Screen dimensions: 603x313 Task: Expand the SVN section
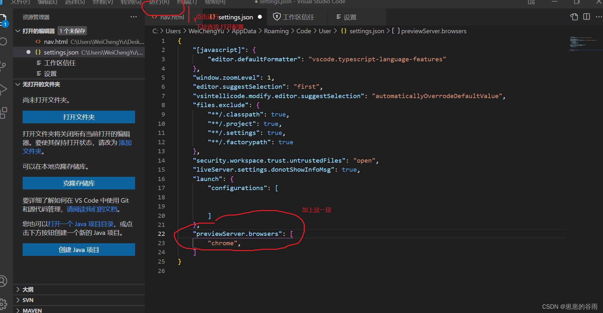click(18, 300)
